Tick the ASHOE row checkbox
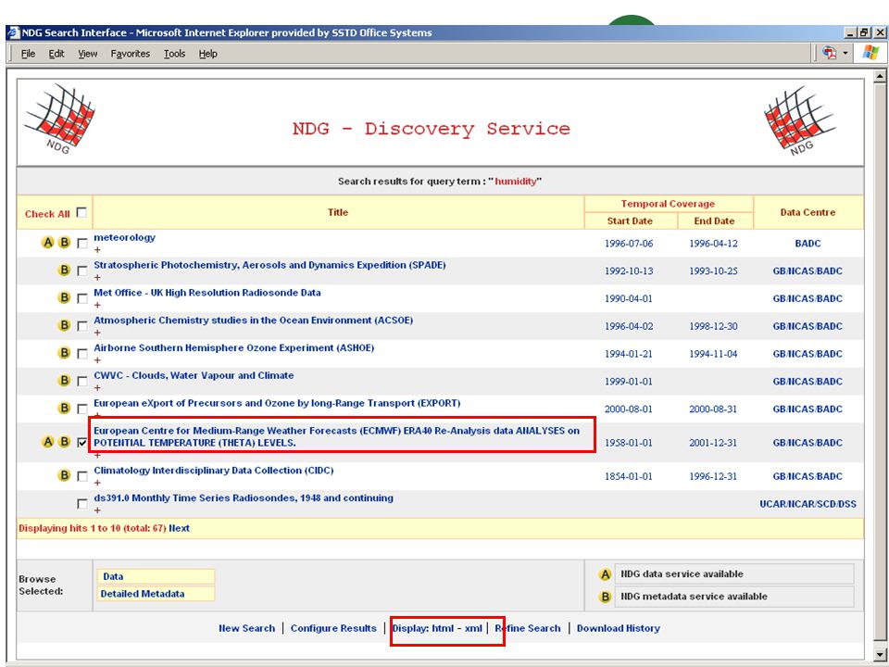The image size is (889, 667). click(x=82, y=353)
